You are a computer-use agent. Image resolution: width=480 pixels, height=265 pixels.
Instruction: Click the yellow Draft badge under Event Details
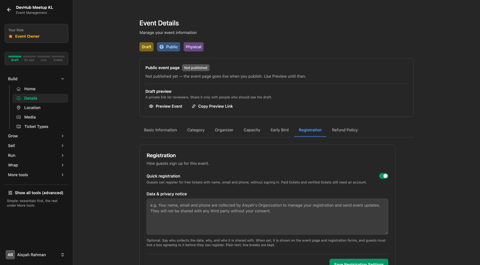pyautogui.click(x=146, y=47)
